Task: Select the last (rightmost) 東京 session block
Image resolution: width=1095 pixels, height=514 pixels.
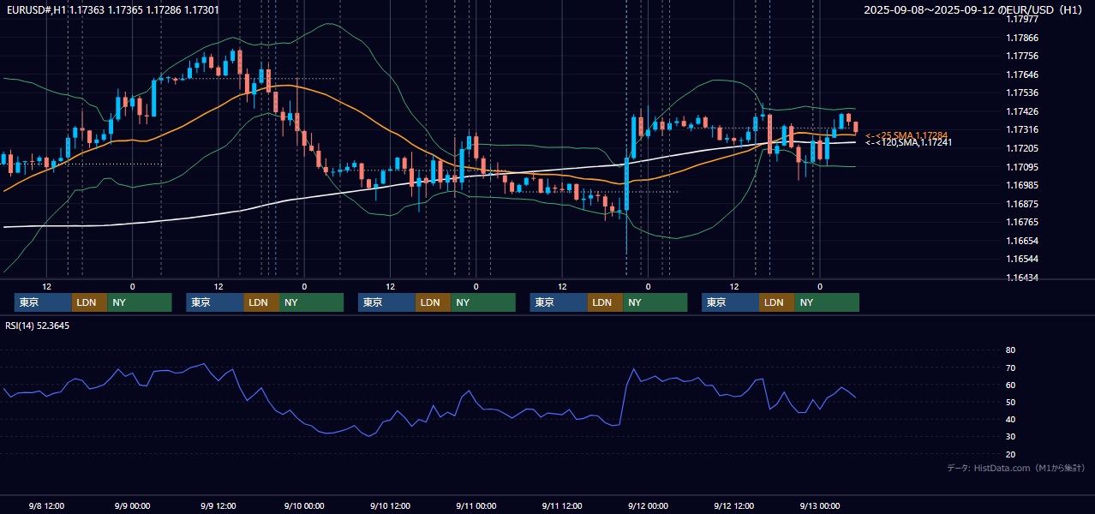Action: coord(730,302)
